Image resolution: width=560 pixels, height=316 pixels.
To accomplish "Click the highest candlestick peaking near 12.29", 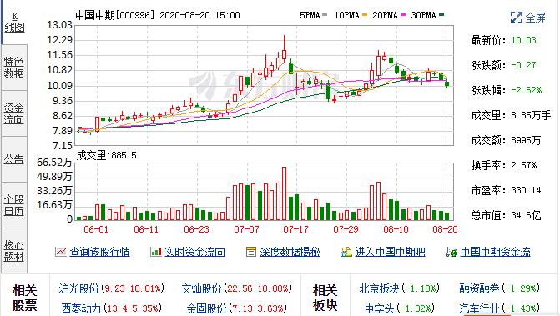I will tap(285, 49).
